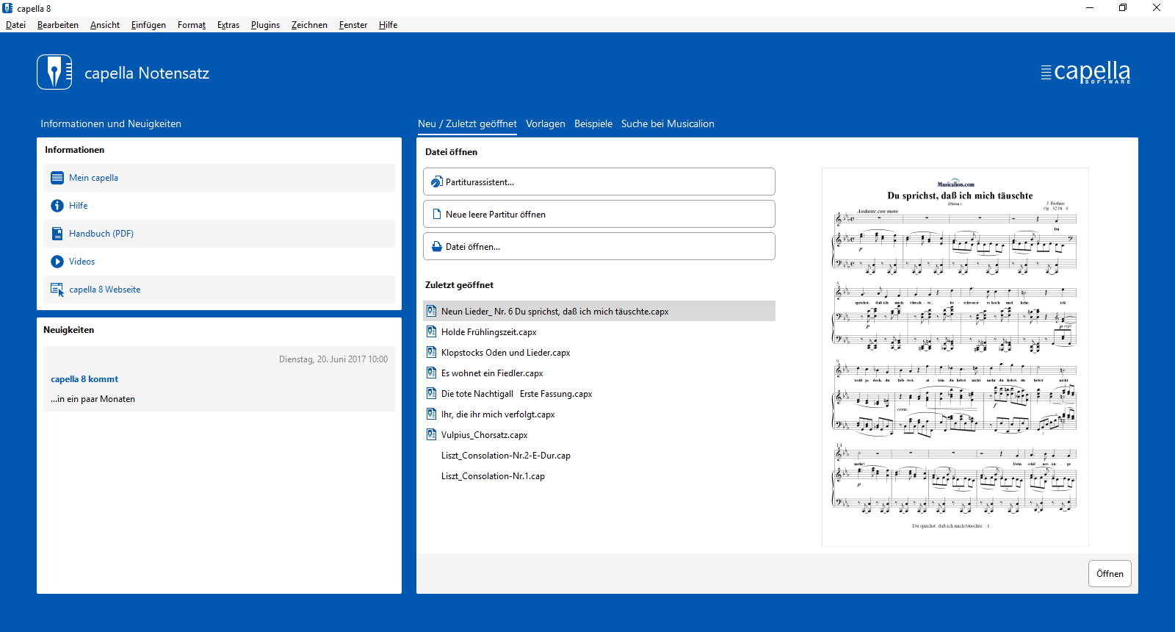Click the sheet music preview thumbnail
1175x632 pixels.
(955, 357)
